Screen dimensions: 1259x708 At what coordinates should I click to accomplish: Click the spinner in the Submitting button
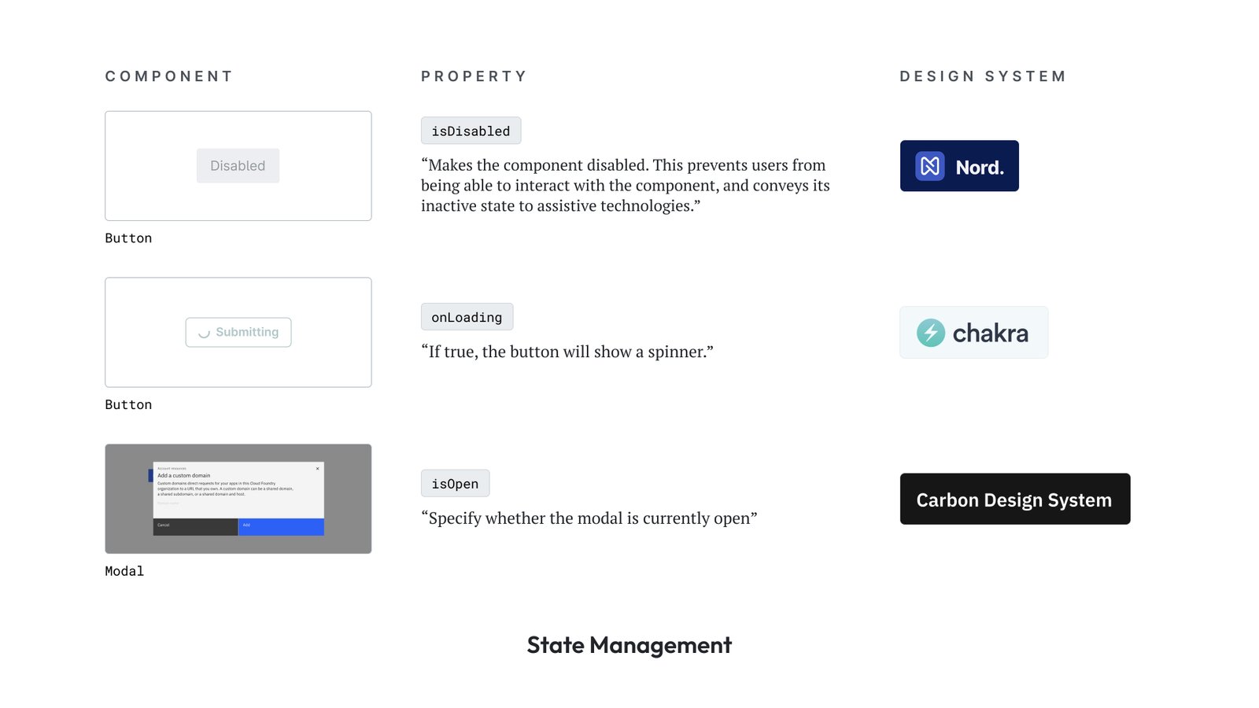coord(204,333)
